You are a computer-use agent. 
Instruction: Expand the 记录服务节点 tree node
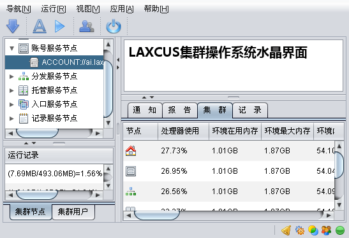[x=11, y=118]
